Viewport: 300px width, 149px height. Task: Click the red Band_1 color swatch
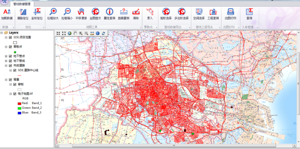(19, 103)
